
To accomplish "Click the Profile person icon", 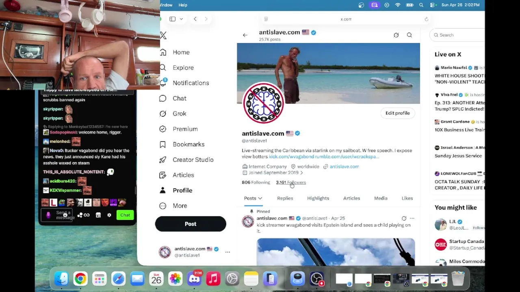I will [x=163, y=190].
